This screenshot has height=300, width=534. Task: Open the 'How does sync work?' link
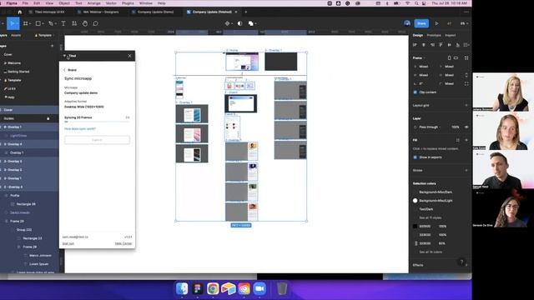[80, 129]
